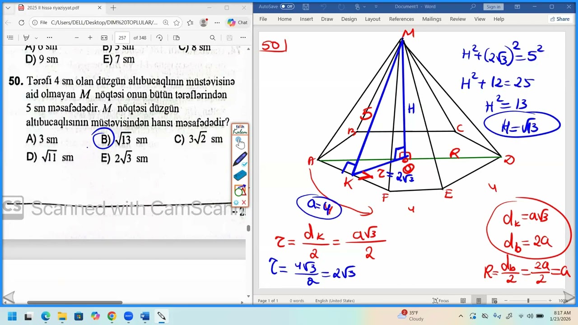Open the Edge favorites list
The width and height of the screenshot is (578, 325).
190,23
